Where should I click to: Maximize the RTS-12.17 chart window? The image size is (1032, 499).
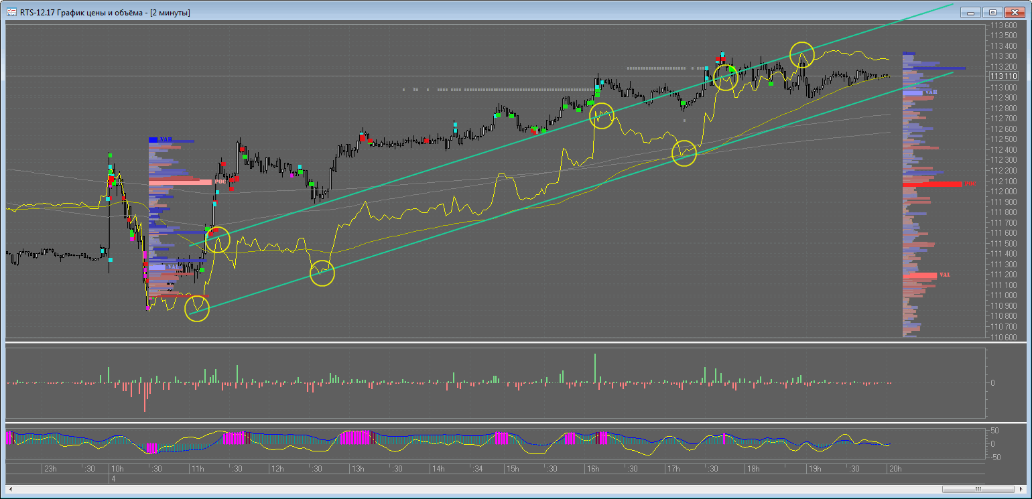(x=992, y=12)
